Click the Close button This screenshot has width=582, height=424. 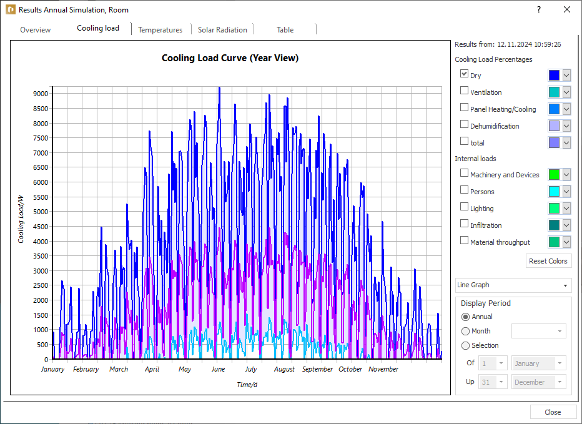tap(553, 412)
